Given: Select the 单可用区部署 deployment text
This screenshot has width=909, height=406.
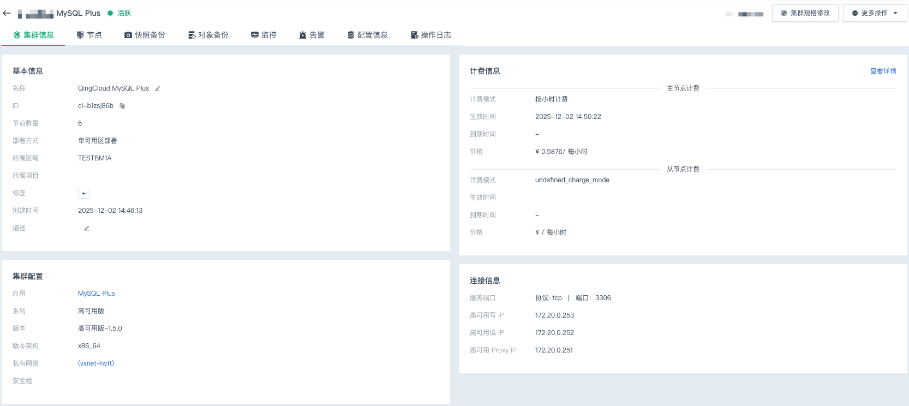Looking at the screenshot, I should [98, 141].
